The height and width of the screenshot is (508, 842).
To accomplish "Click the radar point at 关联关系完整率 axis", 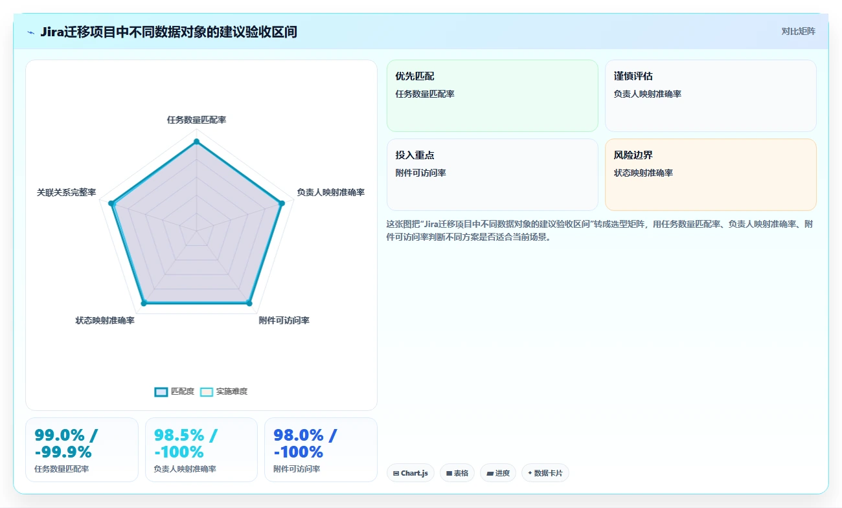I will (x=111, y=203).
